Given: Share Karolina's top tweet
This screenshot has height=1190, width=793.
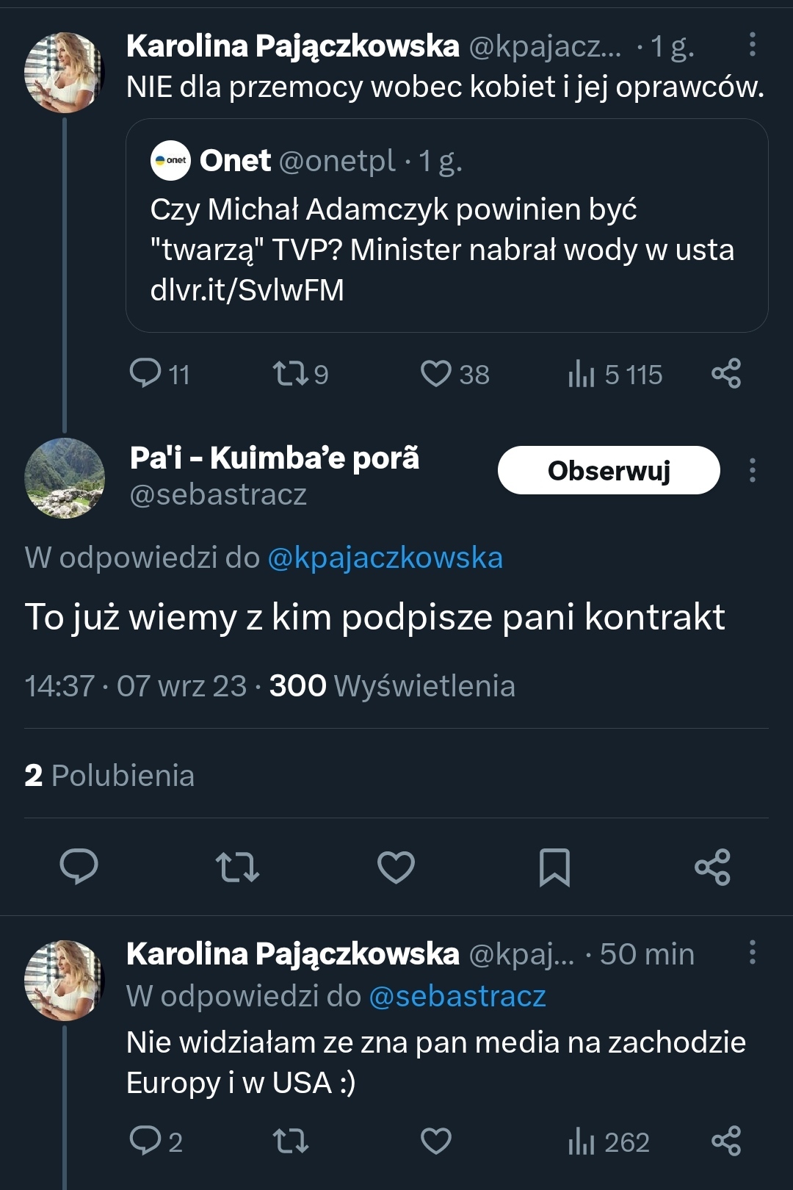Looking at the screenshot, I should 726,373.
